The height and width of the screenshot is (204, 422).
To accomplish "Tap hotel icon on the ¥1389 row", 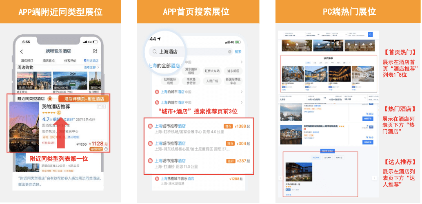I will (x=150, y=126).
